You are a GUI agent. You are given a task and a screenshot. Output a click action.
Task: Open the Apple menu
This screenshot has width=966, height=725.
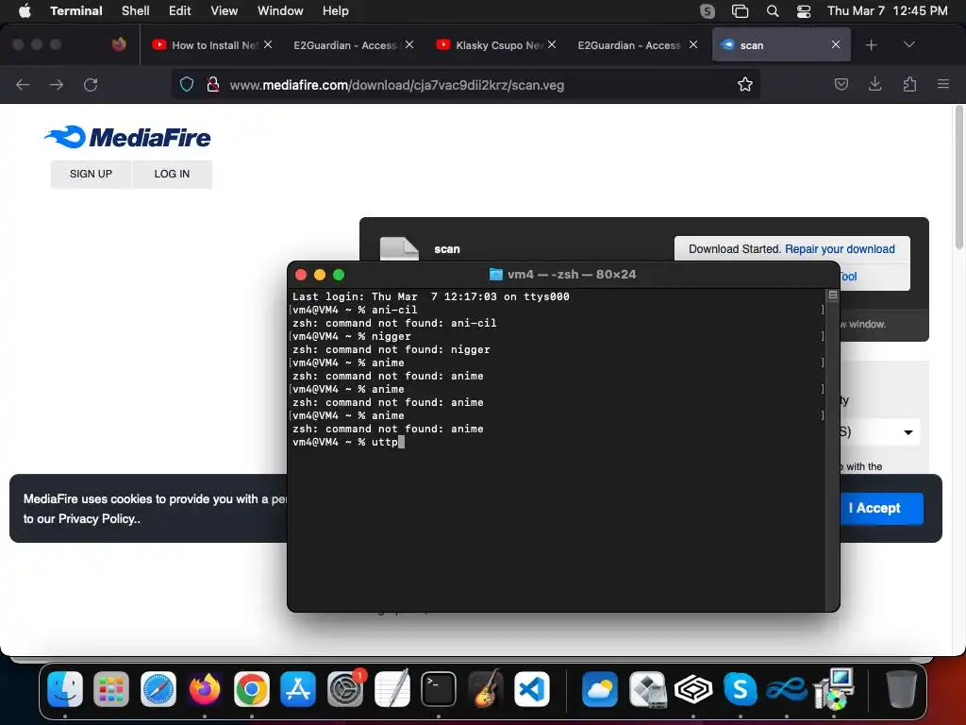(25, 10)
